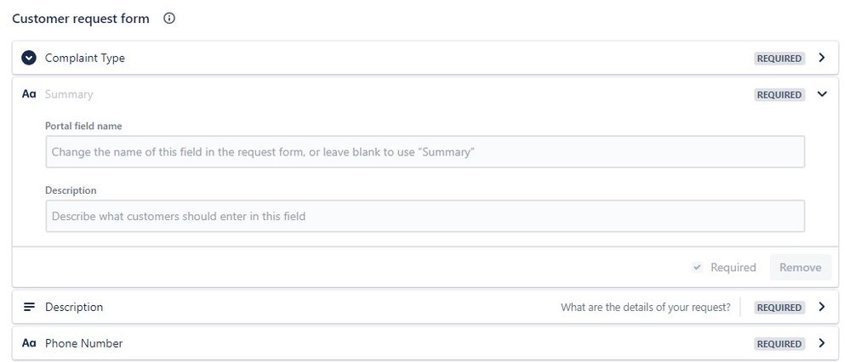Click the Complaint Type field label
This screenshot has width=850, height=362.
[85, 58]
